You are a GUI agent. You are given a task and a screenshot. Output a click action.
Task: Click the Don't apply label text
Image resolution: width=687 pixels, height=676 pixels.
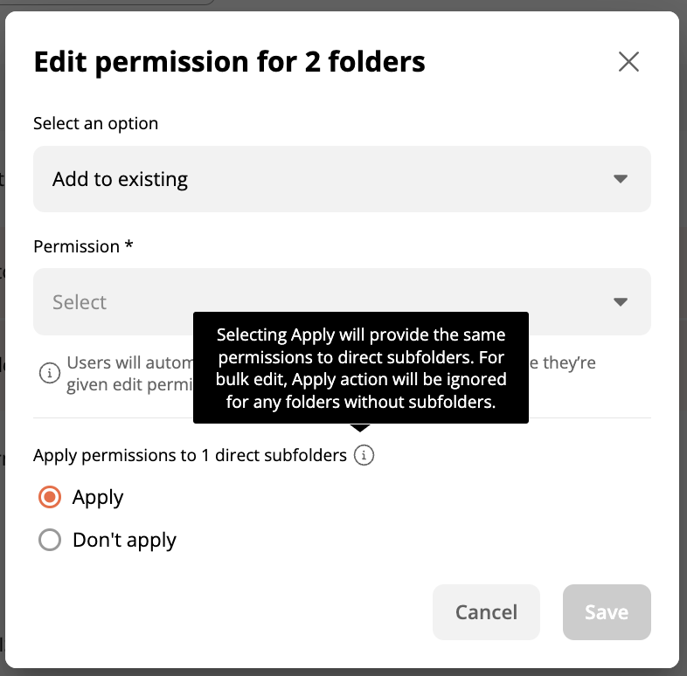click(124, 540)
